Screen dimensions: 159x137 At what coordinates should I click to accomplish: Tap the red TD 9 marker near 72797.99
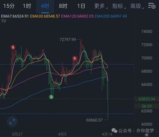(75, 58)
